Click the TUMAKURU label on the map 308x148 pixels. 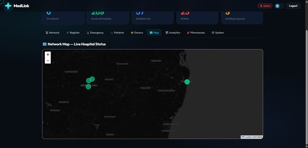71,72
